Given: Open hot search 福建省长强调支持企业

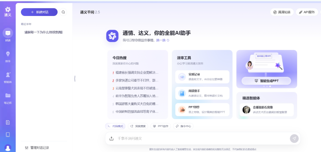Looking at the screenshot, I should 136,72.
